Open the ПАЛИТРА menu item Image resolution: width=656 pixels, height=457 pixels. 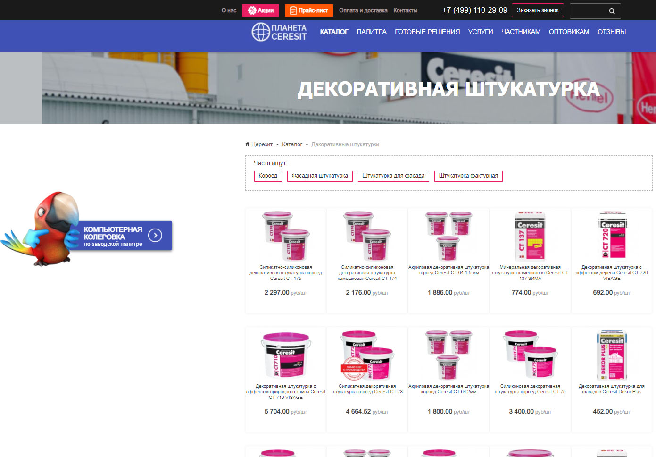pos(372,32)
